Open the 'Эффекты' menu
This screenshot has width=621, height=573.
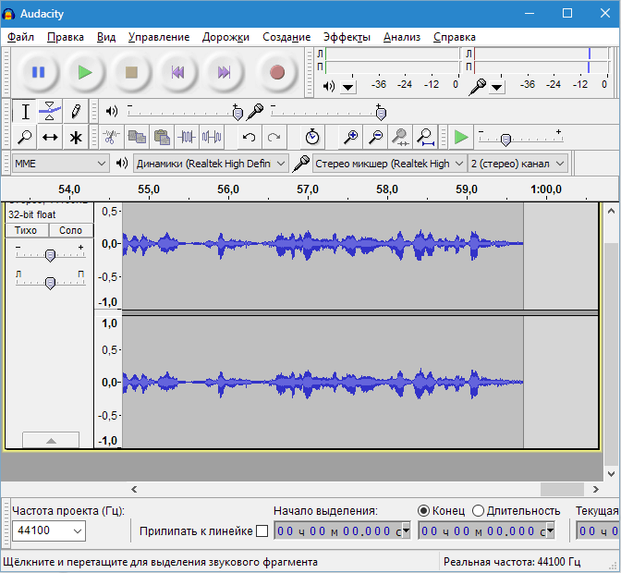pyautogui.click(x=347, y=37)
